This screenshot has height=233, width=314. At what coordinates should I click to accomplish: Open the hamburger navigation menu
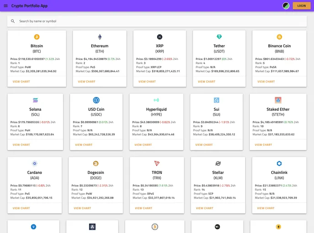click(x=5, y=6)
